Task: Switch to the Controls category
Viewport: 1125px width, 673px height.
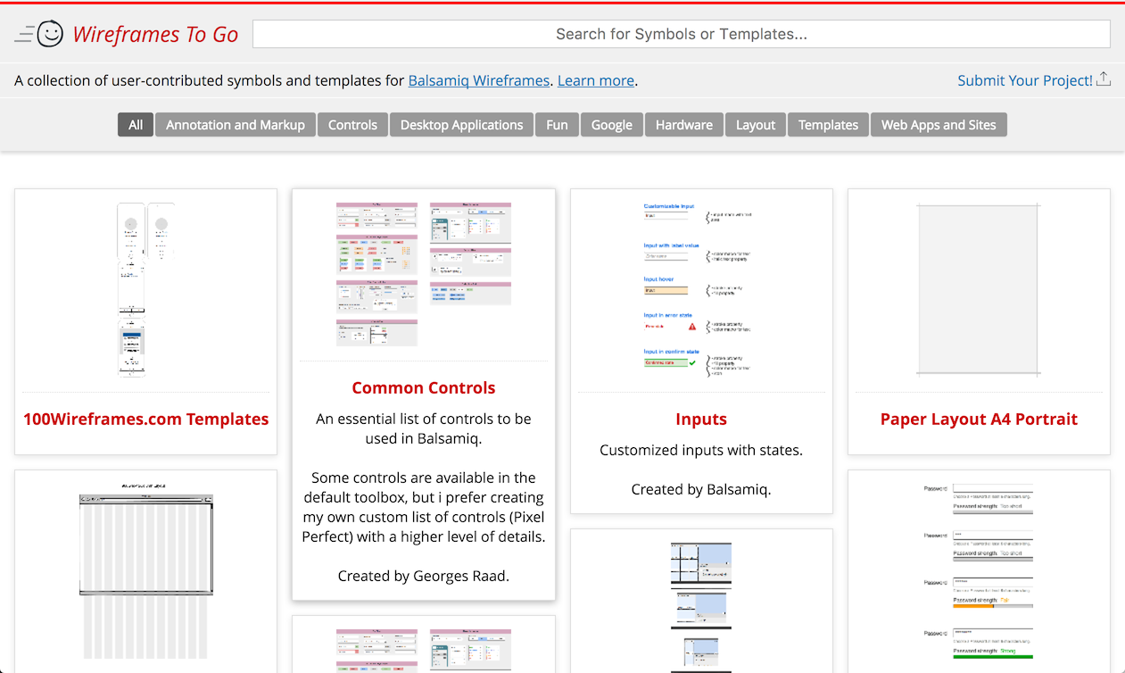Action: [352, 125]
